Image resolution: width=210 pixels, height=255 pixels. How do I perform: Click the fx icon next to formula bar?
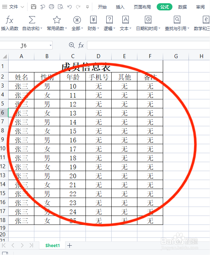point(81,45)
